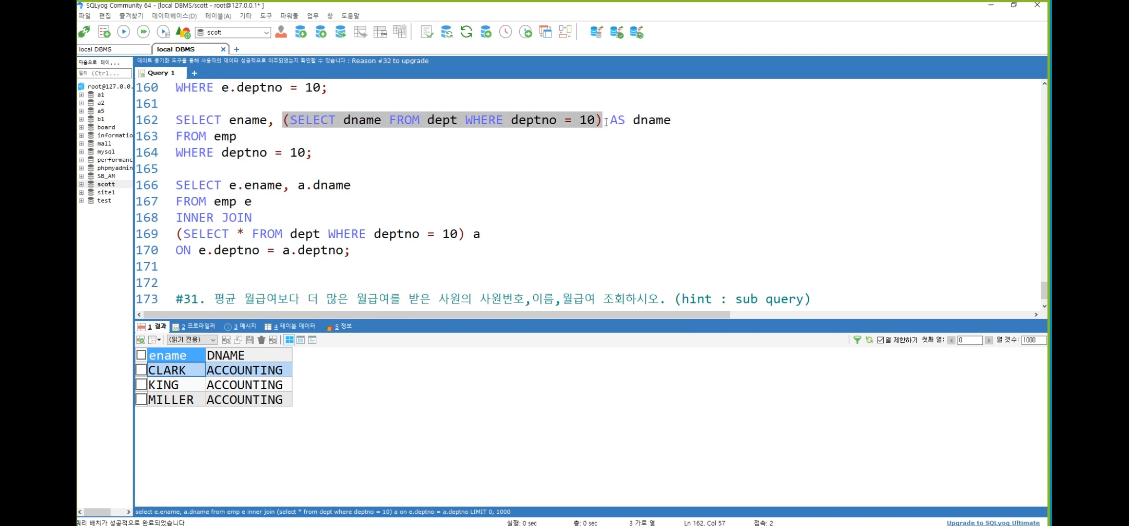The image size is (1129, 526).
Task: Check the CLARK row checkbox
Action: coord(141,370)
